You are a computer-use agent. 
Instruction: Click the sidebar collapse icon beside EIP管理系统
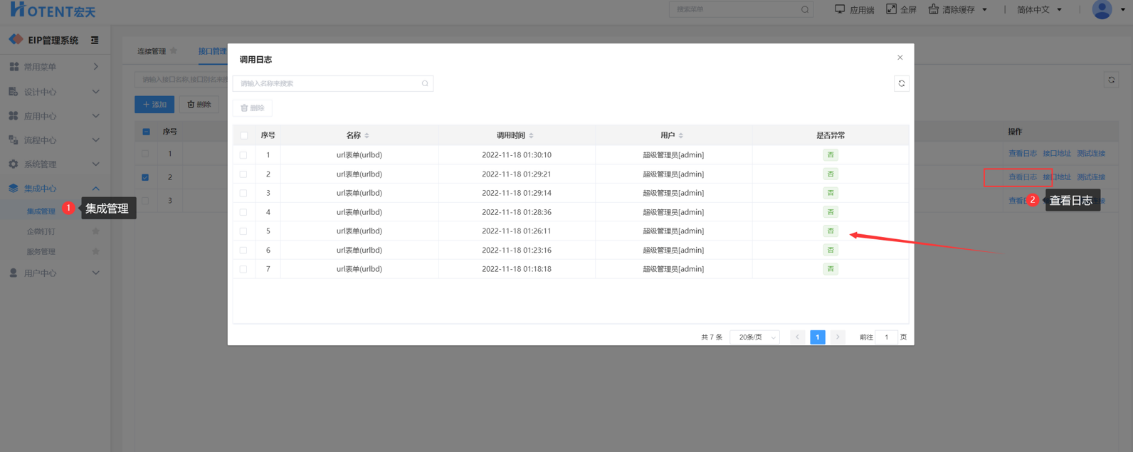point(95,41)
